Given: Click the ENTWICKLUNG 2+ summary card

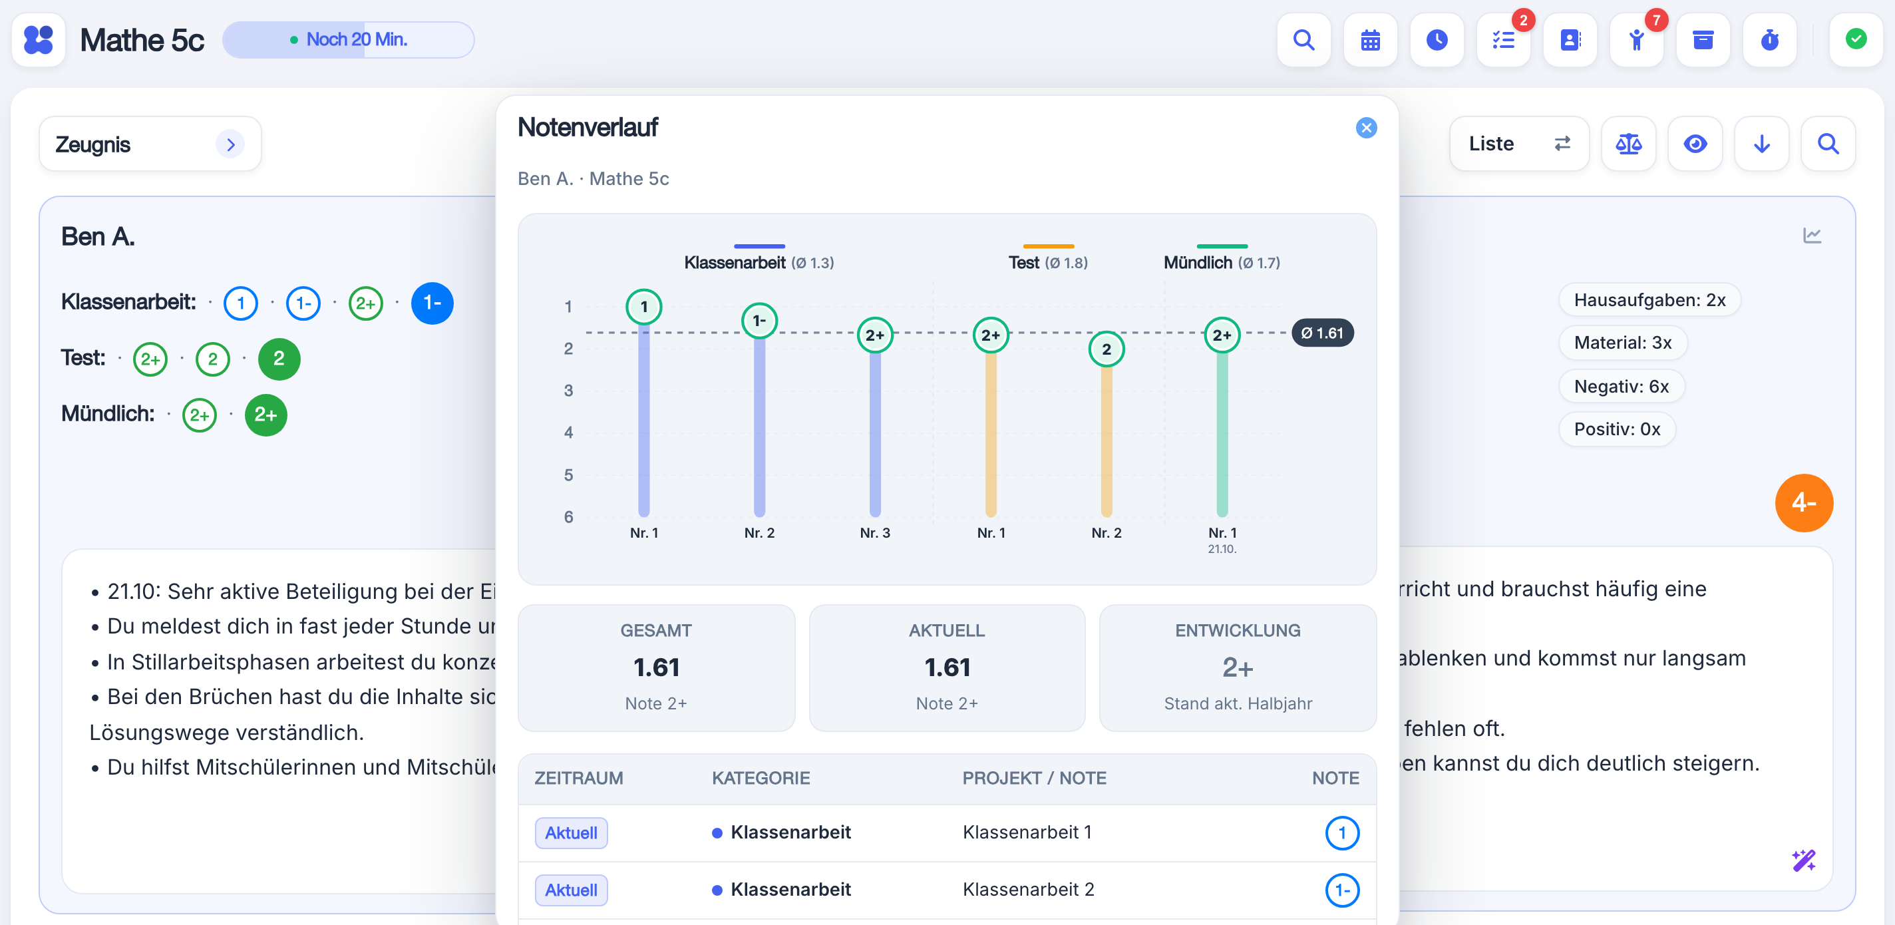Looking at the screenshot, I should (1238, 668).
